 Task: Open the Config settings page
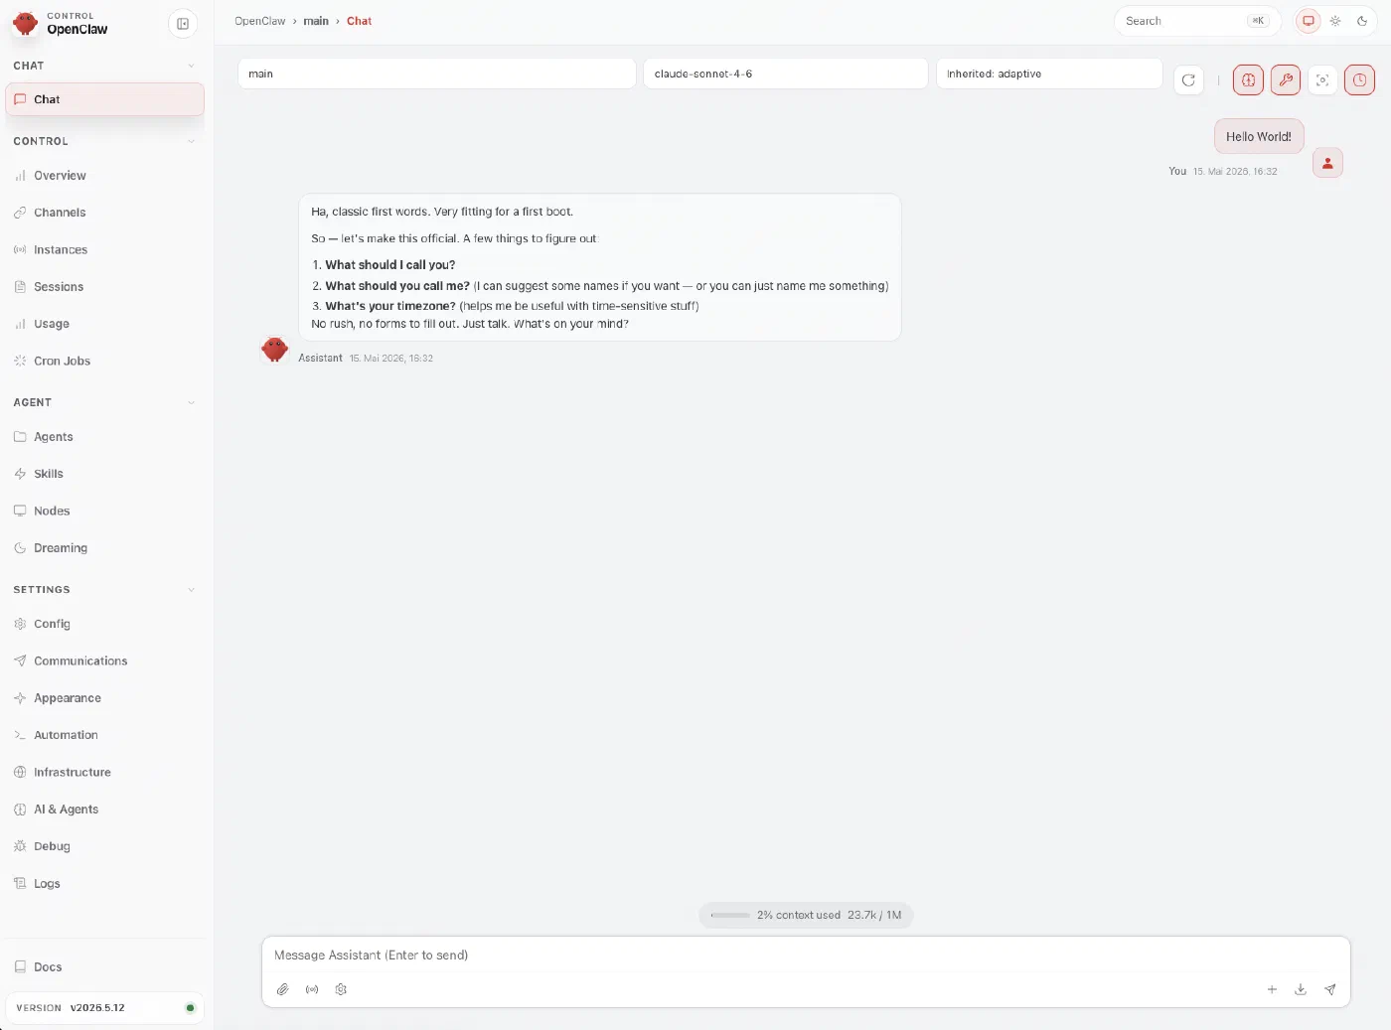tap(104, 624)
